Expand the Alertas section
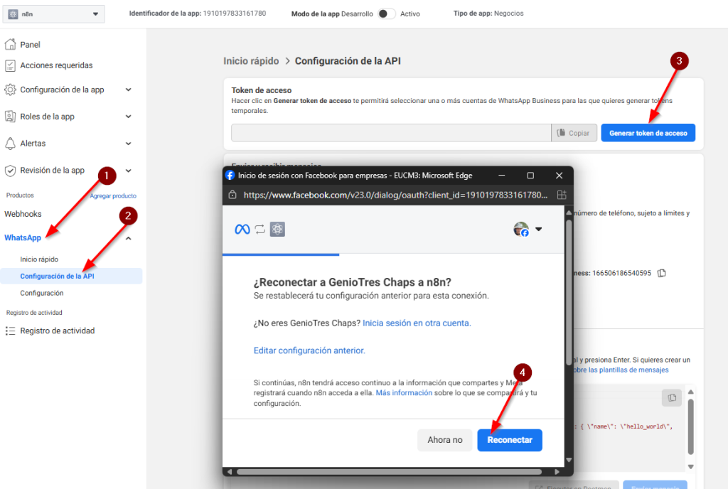This screenshot has width=728, height=489. (129, 144)
